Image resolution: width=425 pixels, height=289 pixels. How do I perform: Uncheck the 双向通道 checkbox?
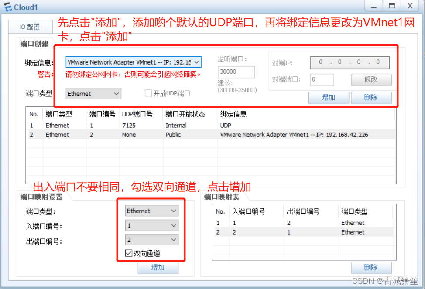click(x=129, y=253)
